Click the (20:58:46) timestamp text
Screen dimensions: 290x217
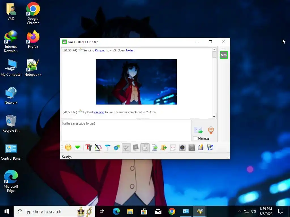click(70, 112)
